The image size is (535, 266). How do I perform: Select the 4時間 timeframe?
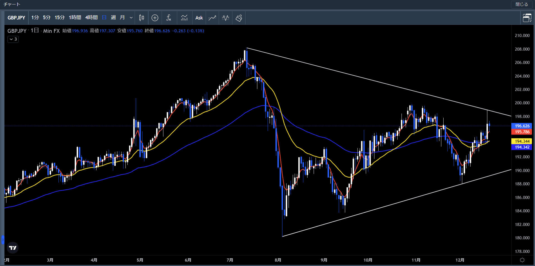91,18
